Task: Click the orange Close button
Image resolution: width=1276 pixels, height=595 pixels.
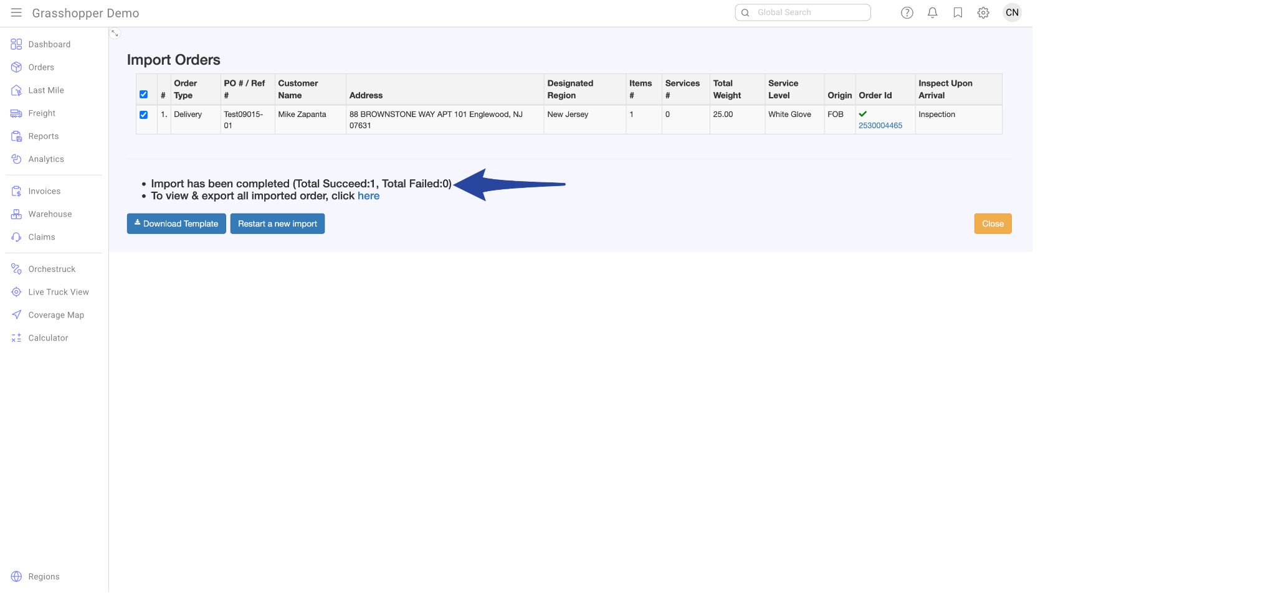Action: [993, 223]
